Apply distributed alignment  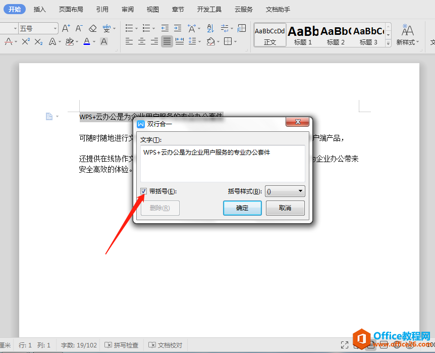tap(180, 41)
